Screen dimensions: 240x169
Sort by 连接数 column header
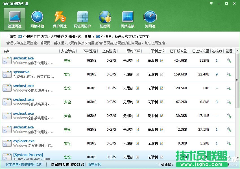pyautogui.click(x=217, y=51)
